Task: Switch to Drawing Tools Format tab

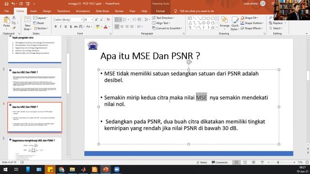Action: (x=160, y=11)
